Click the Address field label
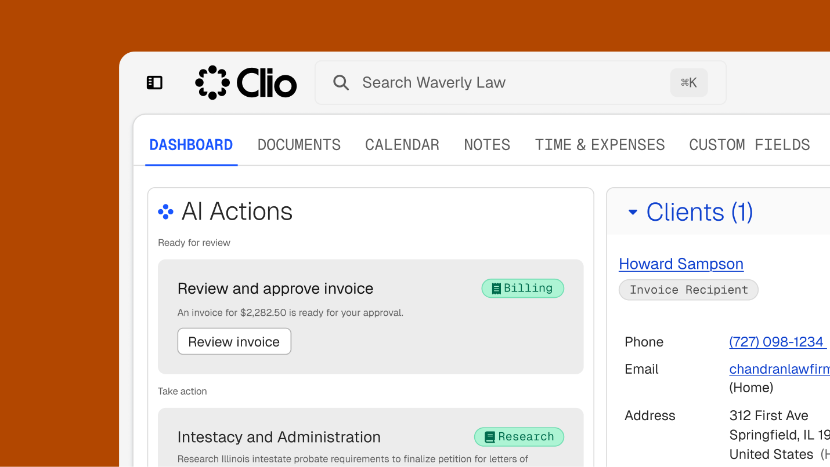The width and height of the screenshot is (830, 467). [x=650, y=415]
